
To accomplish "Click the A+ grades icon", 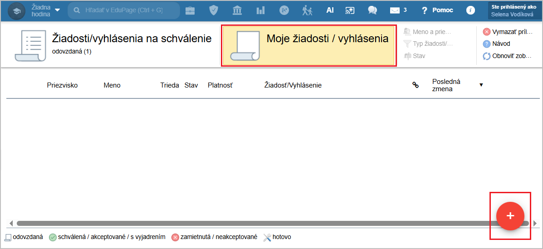I will (284, 10).
